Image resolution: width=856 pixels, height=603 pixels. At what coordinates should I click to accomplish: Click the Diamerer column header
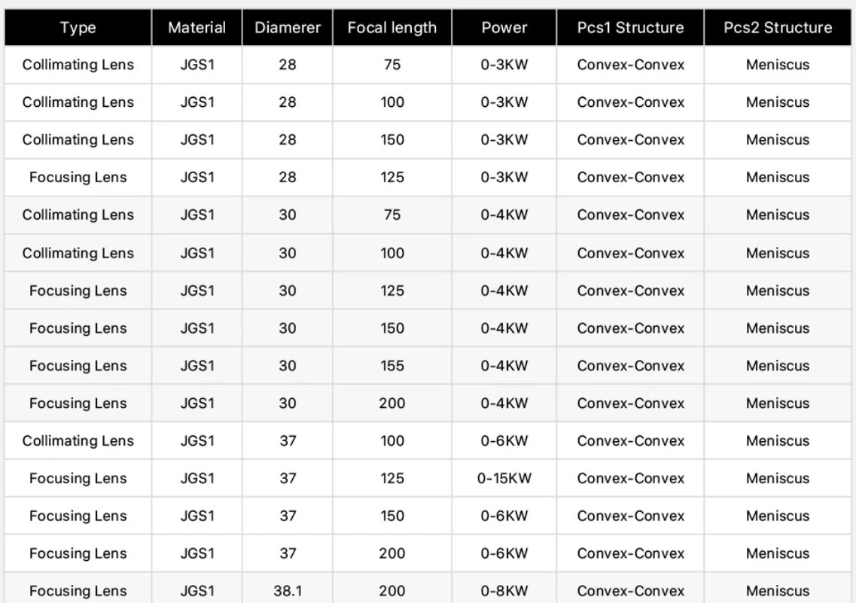288,28
